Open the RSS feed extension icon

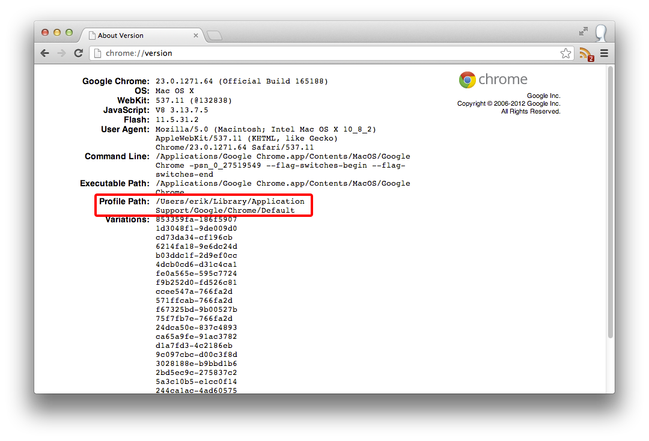point(587,54)
